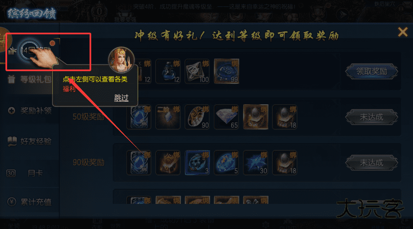
Task: Select the blue orb item showing 5
Action: point(226,162)
